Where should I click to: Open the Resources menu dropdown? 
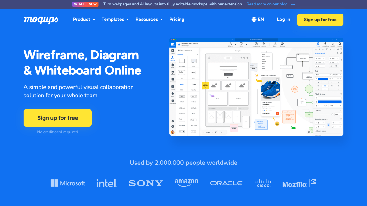(149, 19)
